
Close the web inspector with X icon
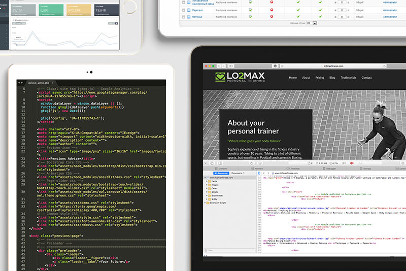point(206,163)
